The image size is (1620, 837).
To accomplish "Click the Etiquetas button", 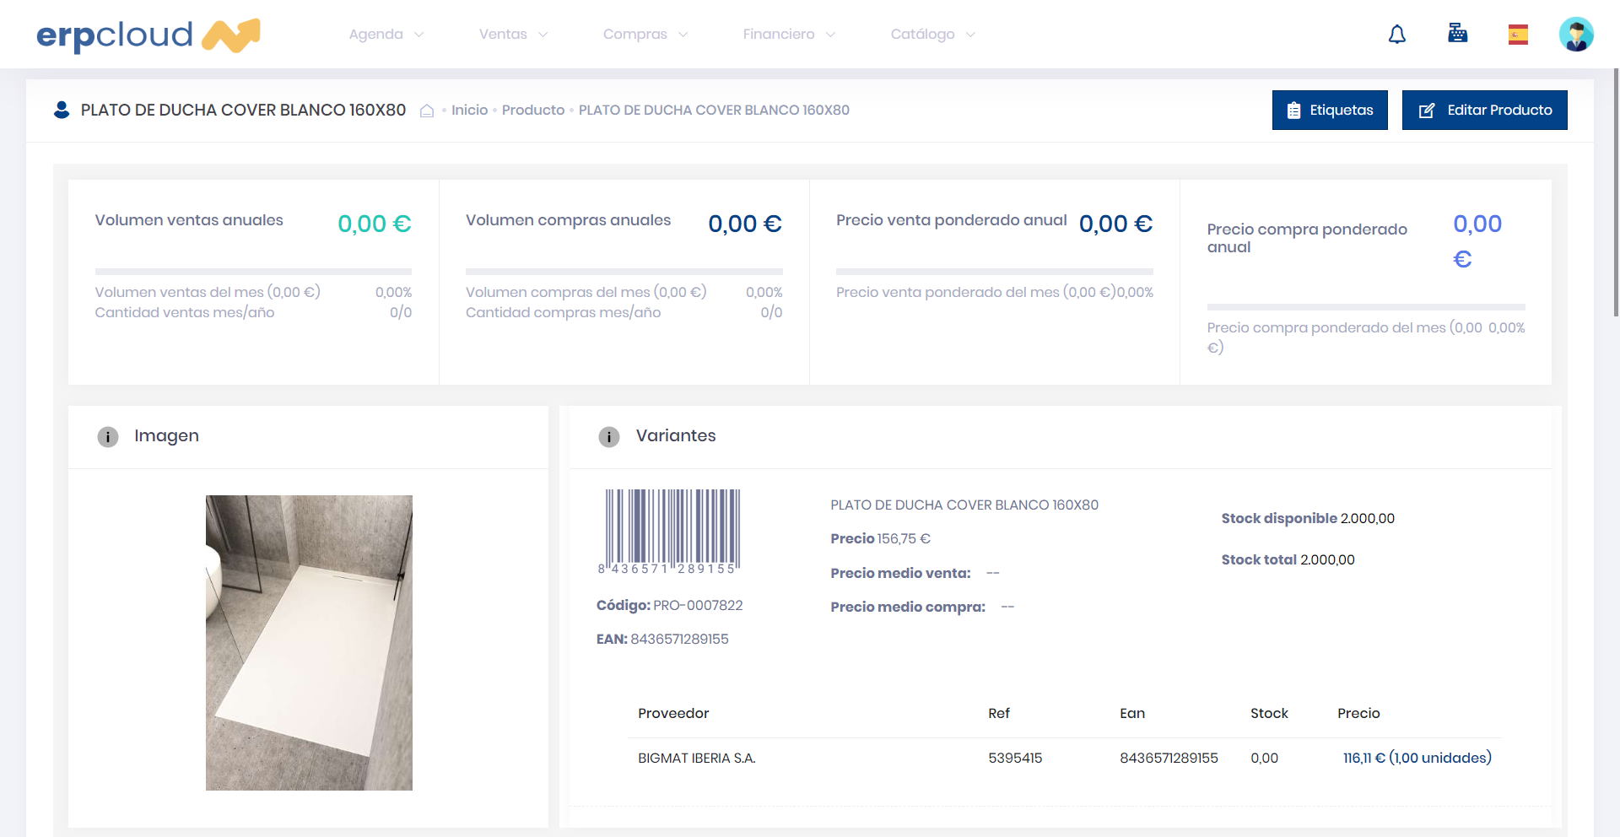I will click(1329, 111).
